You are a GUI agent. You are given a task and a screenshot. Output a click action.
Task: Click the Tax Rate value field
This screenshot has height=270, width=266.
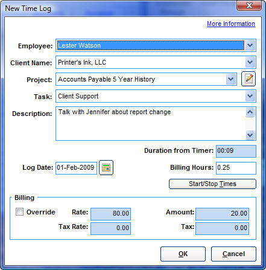pos(110,228)
